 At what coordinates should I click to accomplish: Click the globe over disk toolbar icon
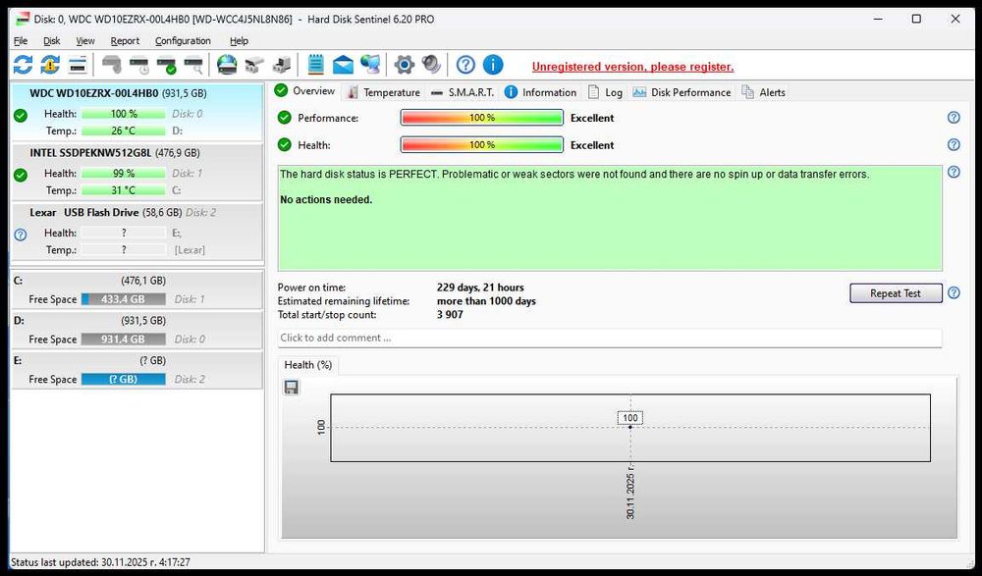(227, 65)
